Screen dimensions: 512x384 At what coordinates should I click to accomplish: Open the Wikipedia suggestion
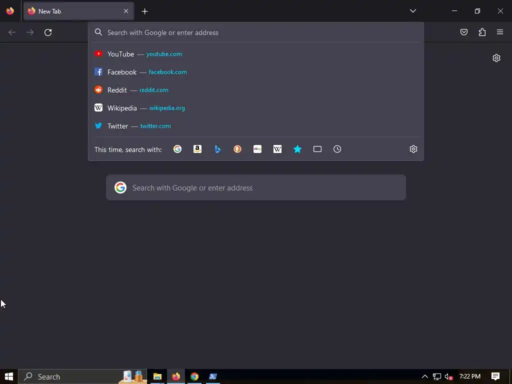pos(256,108)
